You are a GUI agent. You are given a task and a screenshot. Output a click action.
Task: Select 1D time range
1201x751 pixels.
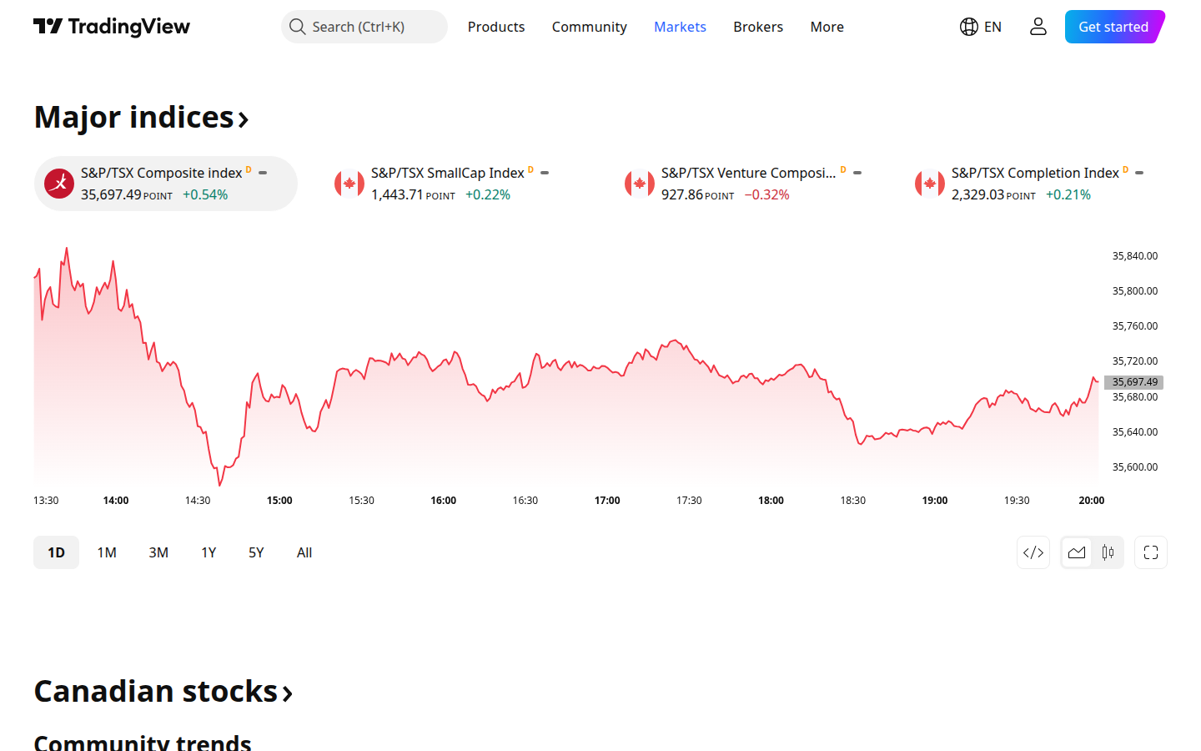click(56, 552)
